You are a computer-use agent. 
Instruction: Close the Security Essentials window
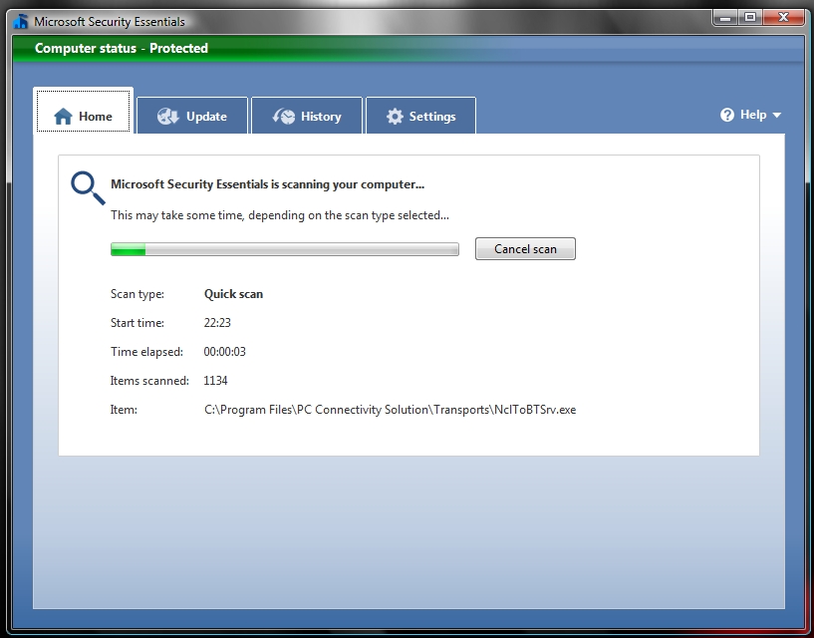[x=783, y=18]
